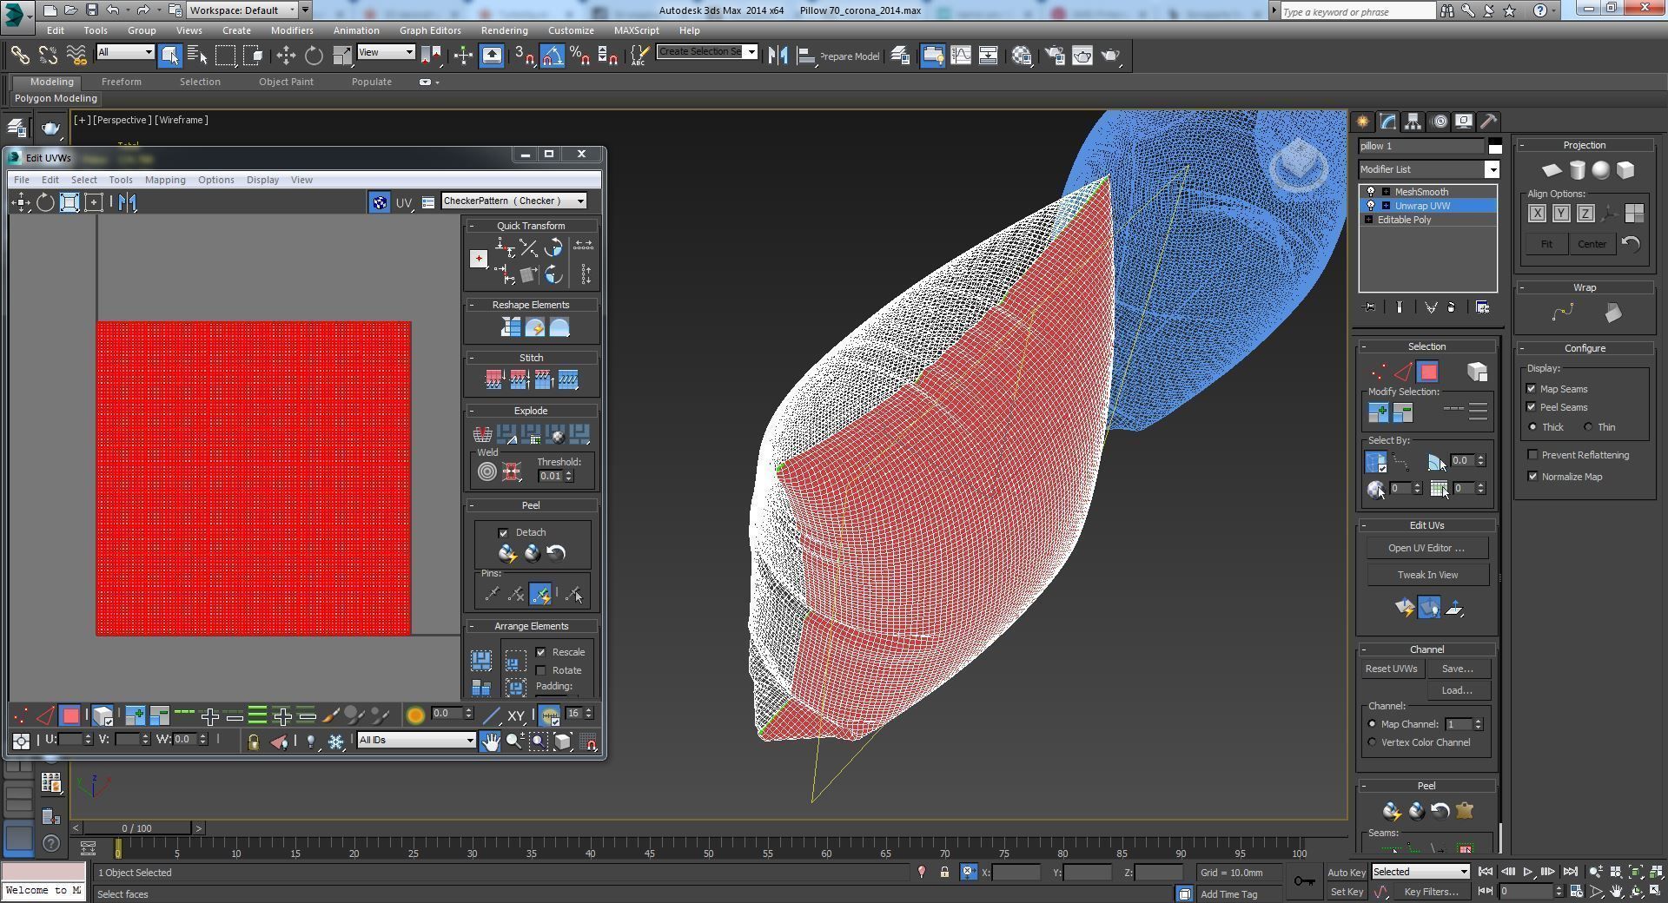Open the All IDs dropdown
1668x903 pixels.
pos(416,741)
